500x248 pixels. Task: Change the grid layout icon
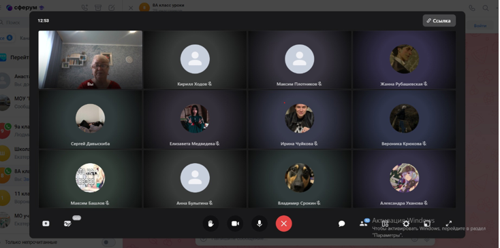point(385,224)
